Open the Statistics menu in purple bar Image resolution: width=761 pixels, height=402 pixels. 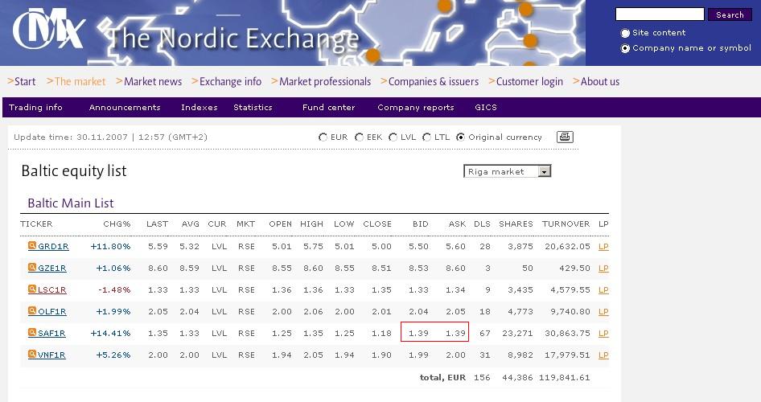(x=253, y=108)
